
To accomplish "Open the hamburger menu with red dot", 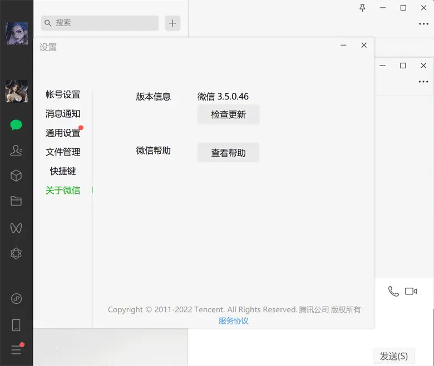I will tap(17, 349).
